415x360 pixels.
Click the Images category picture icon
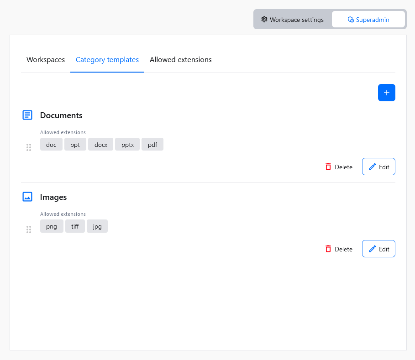coord(27,197)
